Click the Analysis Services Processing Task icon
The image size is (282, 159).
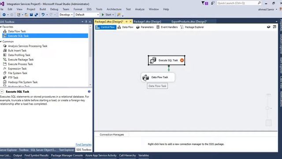(5, 46)
